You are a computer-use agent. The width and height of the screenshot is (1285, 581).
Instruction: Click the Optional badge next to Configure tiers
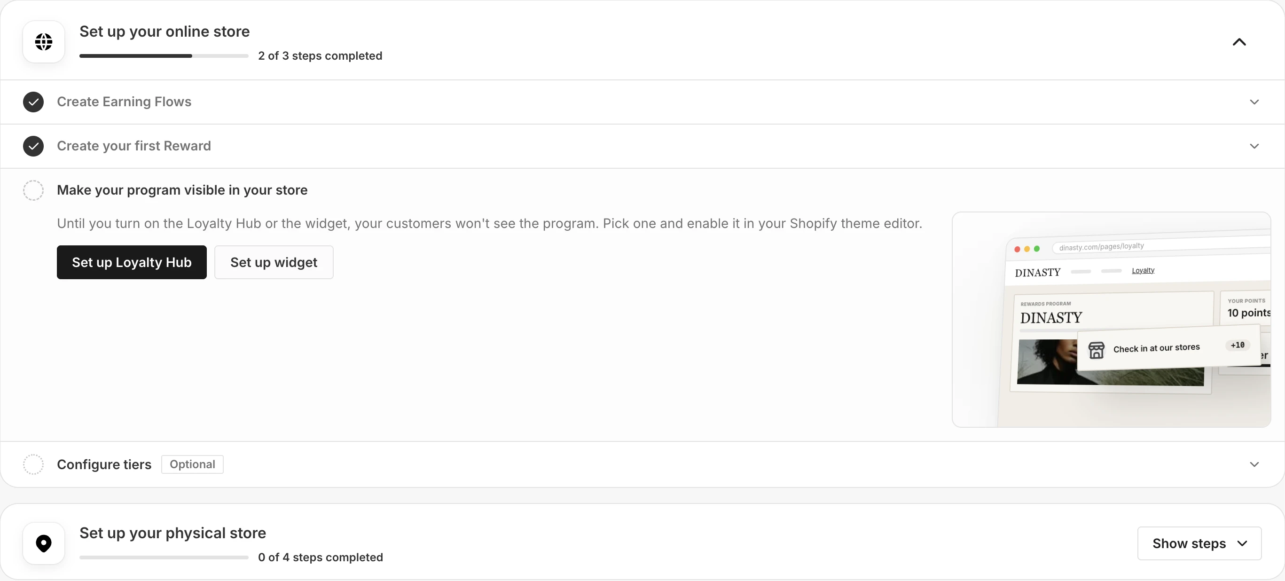point(192,464)
